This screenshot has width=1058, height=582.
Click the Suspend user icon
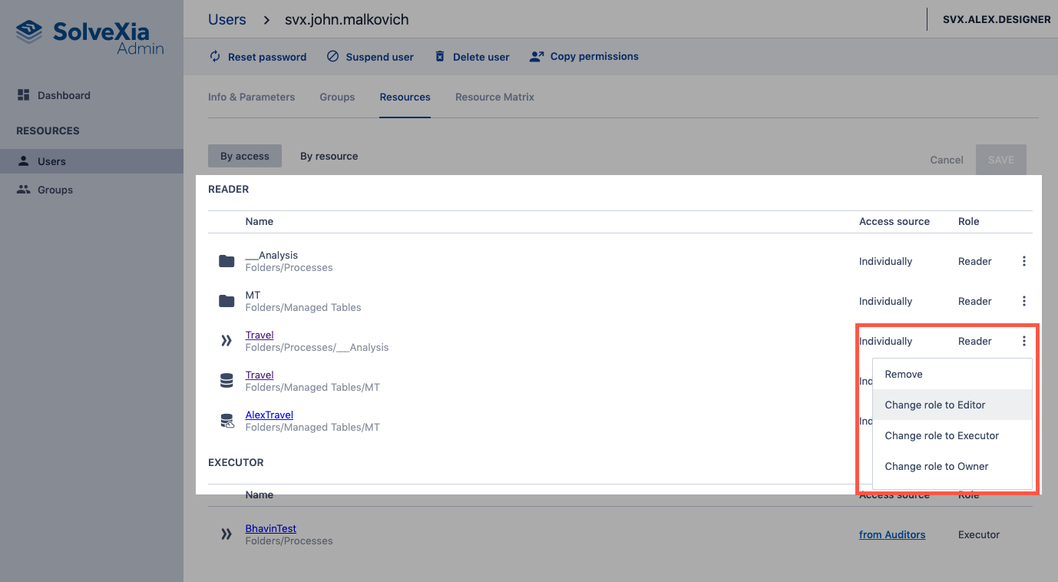pos(332,57)
